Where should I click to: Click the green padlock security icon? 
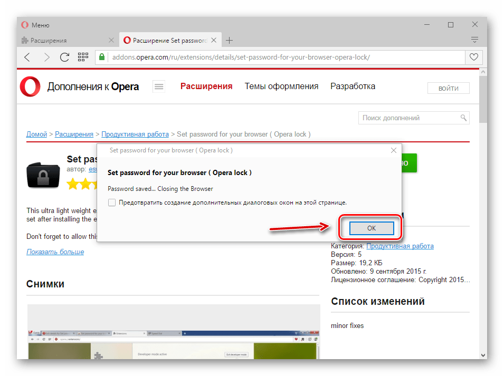102,57
